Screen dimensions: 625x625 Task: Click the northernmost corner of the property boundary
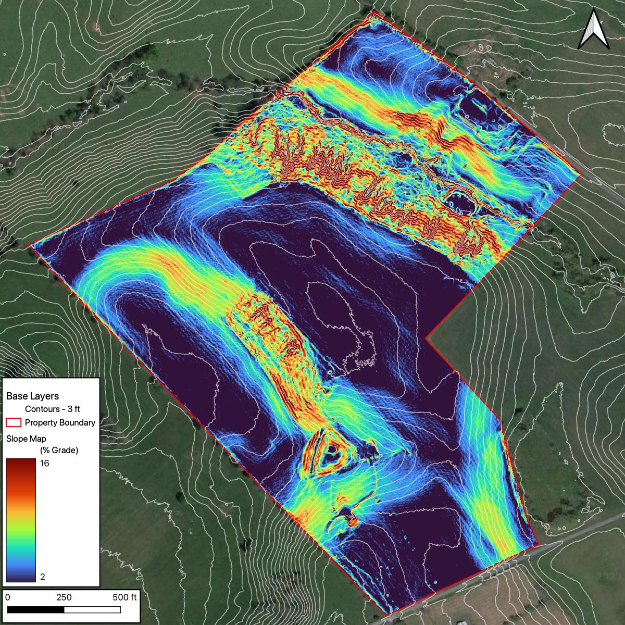pos(373,11)
